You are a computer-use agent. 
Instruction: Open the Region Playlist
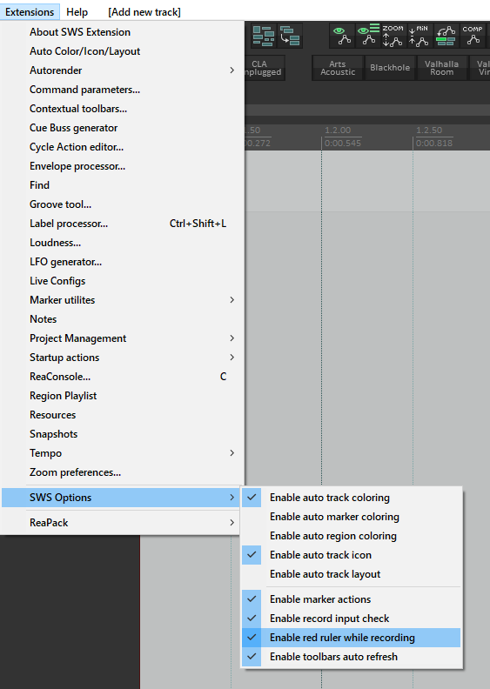pos(121,396)
